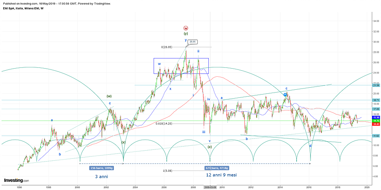Click the 17.00 price tag on the axis
The image size is (381, 190).
[x=376, y=109]
